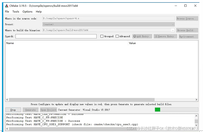Open the Tools menu

(x=16, y=12)
